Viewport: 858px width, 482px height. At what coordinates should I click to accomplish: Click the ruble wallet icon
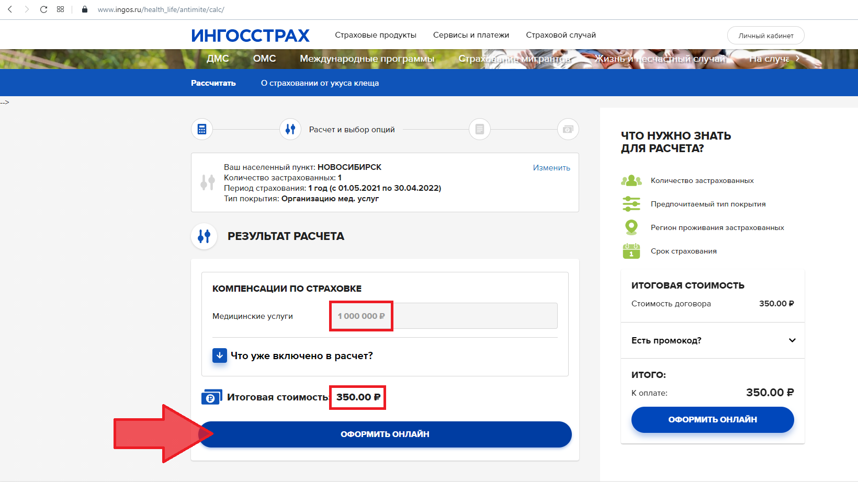pos(212,397)
